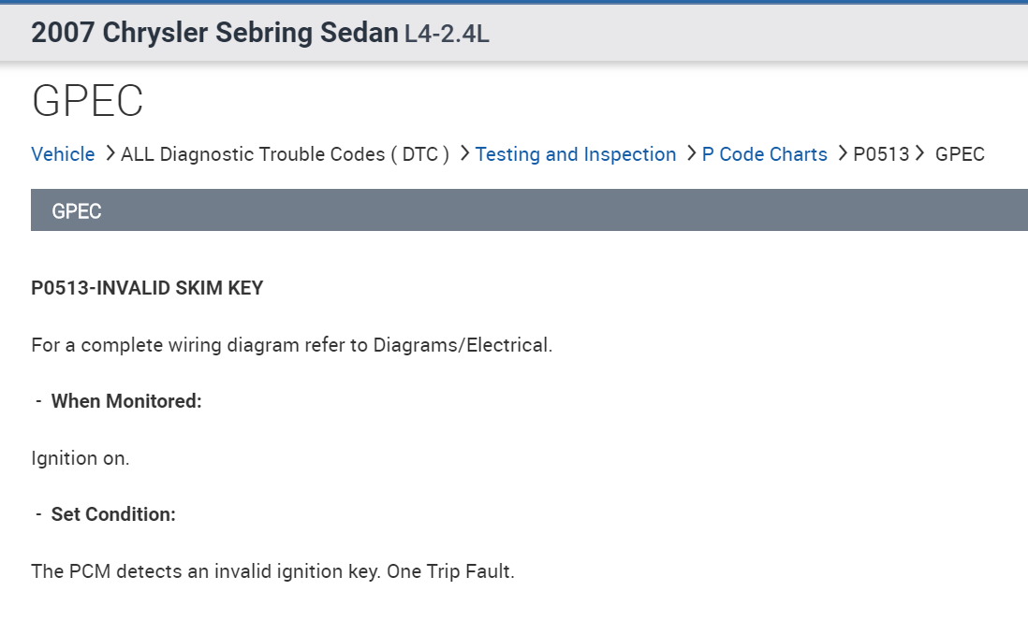Click the chevron right after the Vehicle link
This screenshot has width=1028, height=620.
point(110,153)
